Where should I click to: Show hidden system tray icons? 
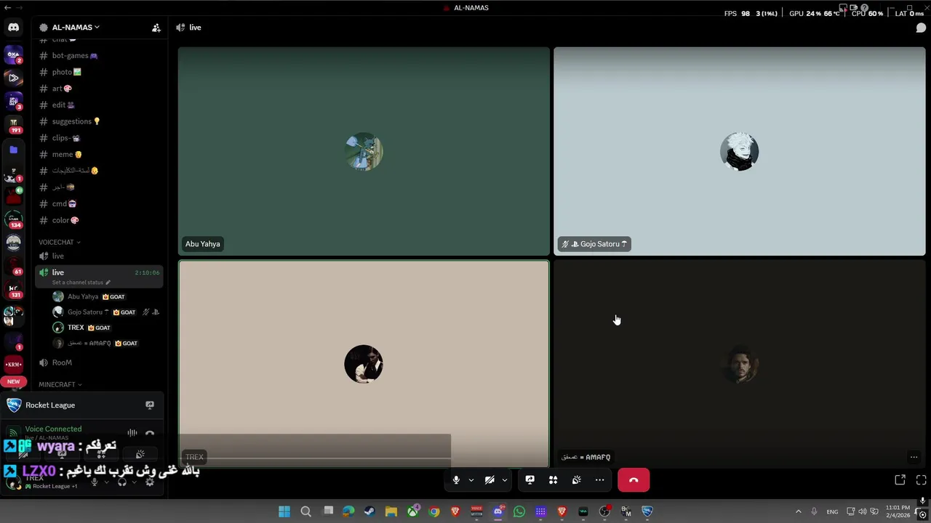click(798, 511)
